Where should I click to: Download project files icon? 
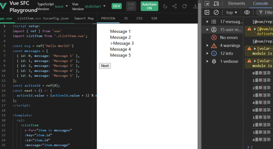pos(195,6)
